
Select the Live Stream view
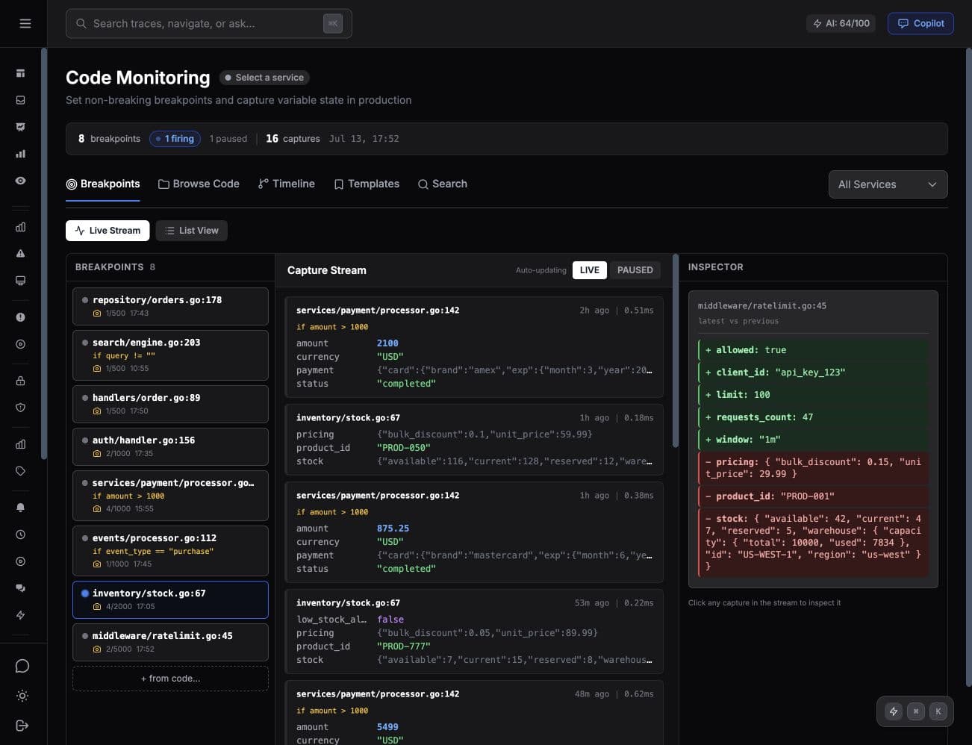108,231
